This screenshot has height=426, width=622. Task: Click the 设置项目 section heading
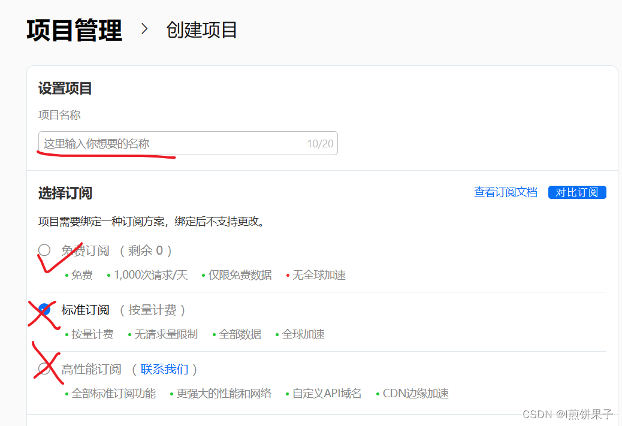tap(65, 89)
